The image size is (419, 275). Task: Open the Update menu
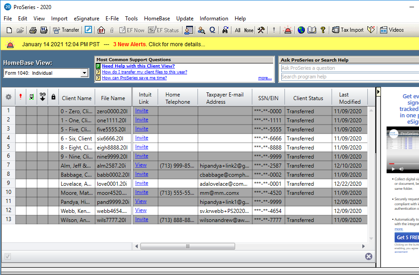[x=185, y=19]
